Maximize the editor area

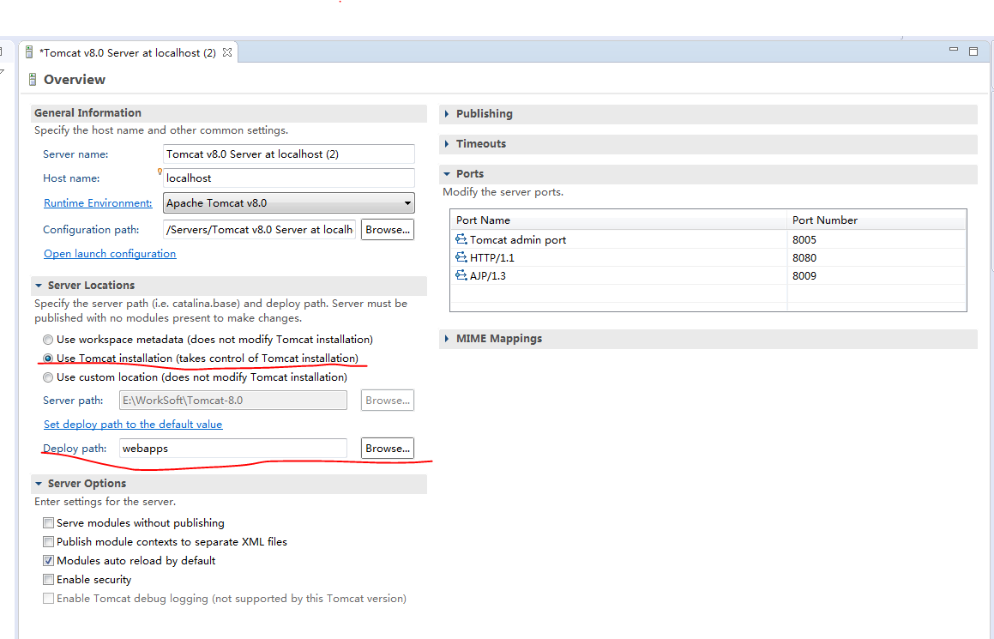pyautogui.click(x=973, y=51)
